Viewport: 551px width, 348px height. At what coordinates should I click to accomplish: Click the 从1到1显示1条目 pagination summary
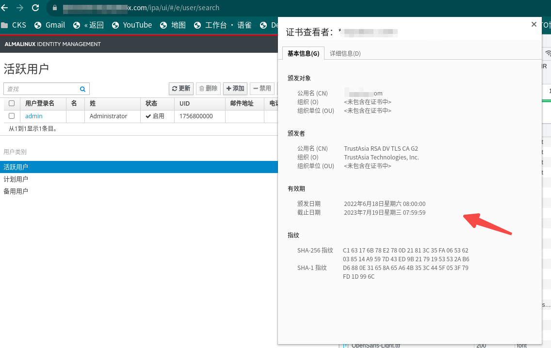pos(33,128)
